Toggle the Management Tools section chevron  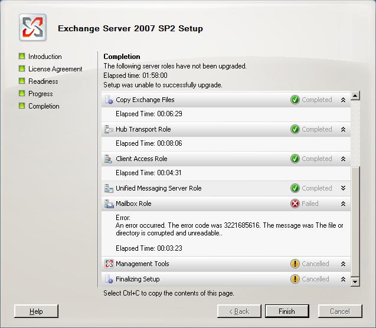(x=343, y=264)
